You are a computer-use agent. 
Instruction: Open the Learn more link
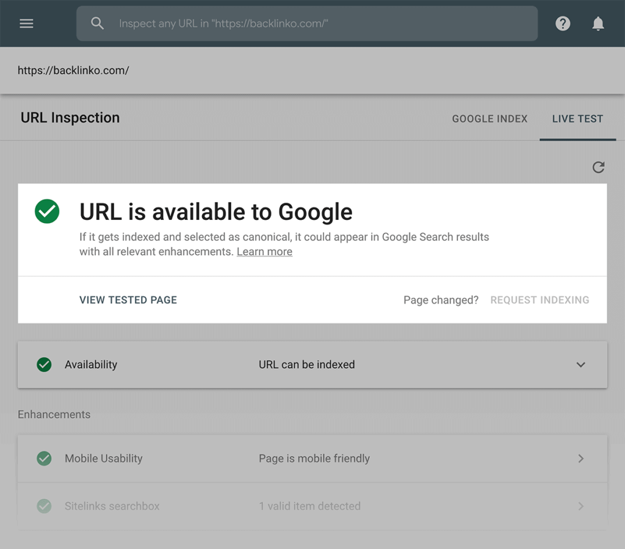click(x=264, y=252)
